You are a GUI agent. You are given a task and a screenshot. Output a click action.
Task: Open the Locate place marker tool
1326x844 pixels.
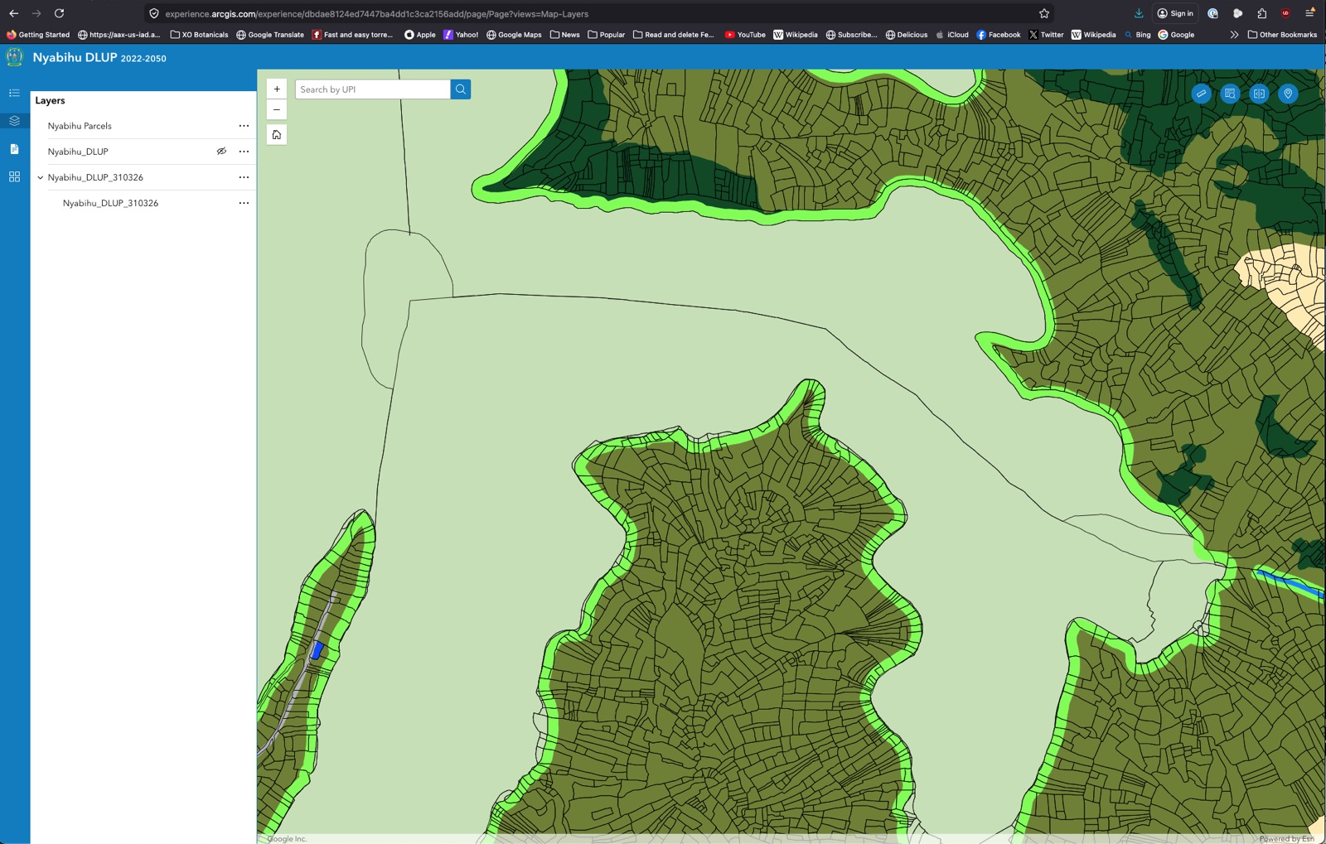point(1288,94)
